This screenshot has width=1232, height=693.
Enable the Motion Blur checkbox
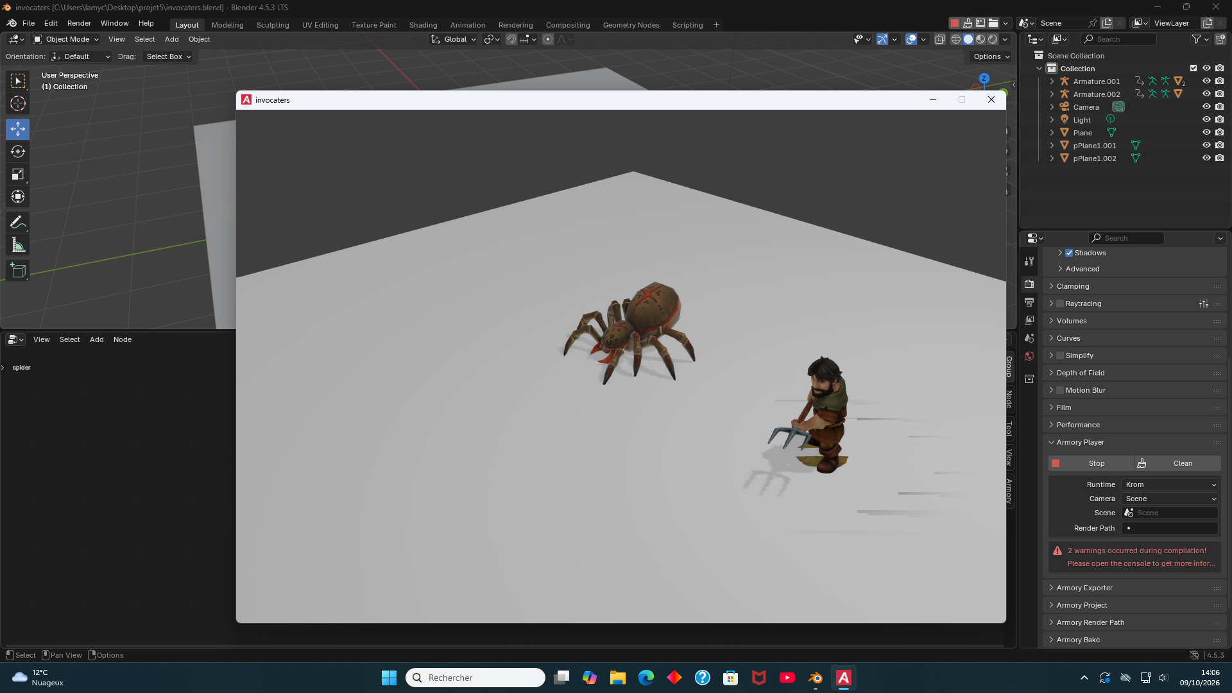(1060, 390)
